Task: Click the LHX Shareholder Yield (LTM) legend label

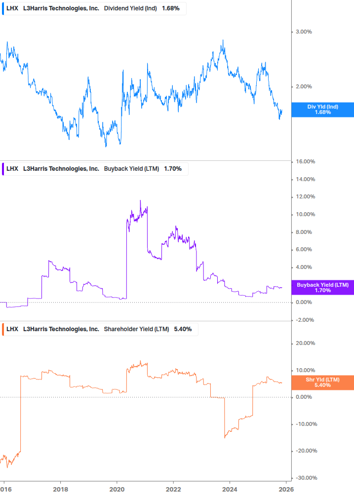Action: click(100, 329)
